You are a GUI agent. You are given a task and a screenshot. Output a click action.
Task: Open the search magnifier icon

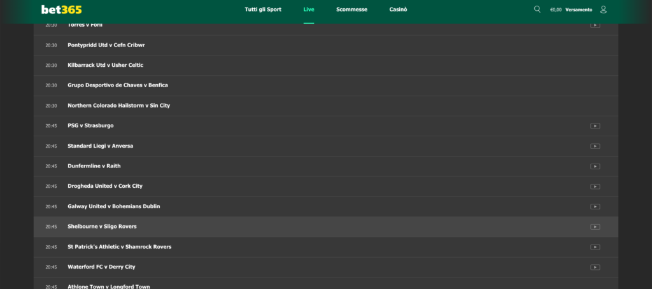537,10
